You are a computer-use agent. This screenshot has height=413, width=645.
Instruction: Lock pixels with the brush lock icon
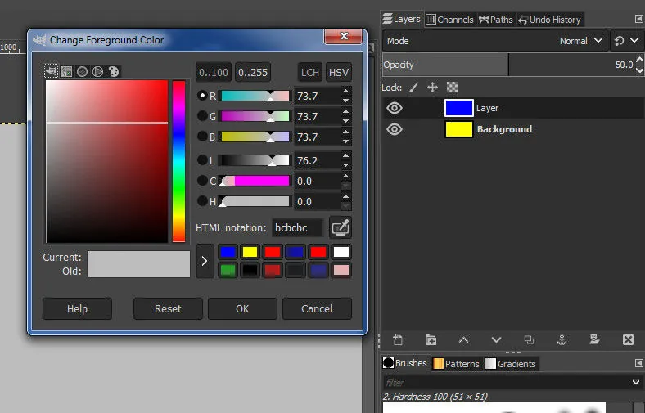[x=413, y=88]
